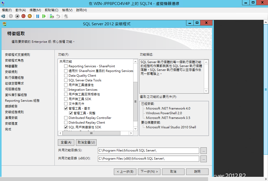Tick 文件集元件 checkbox

point(66,104)
